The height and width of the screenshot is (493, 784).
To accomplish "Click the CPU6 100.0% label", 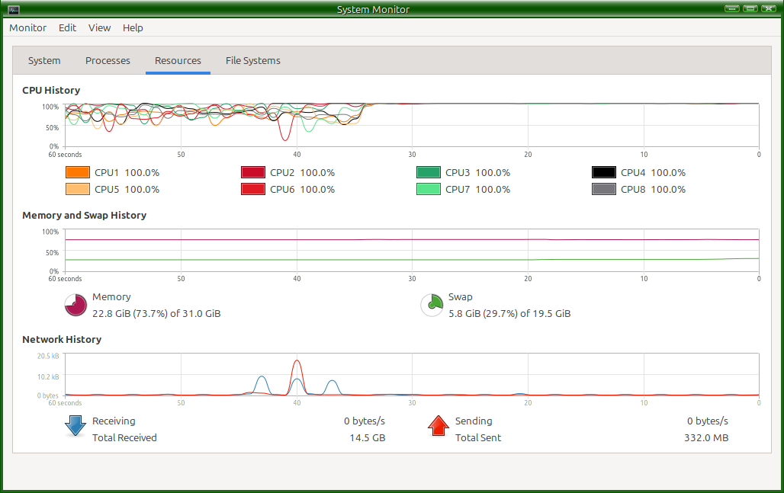I will point(303,190).
